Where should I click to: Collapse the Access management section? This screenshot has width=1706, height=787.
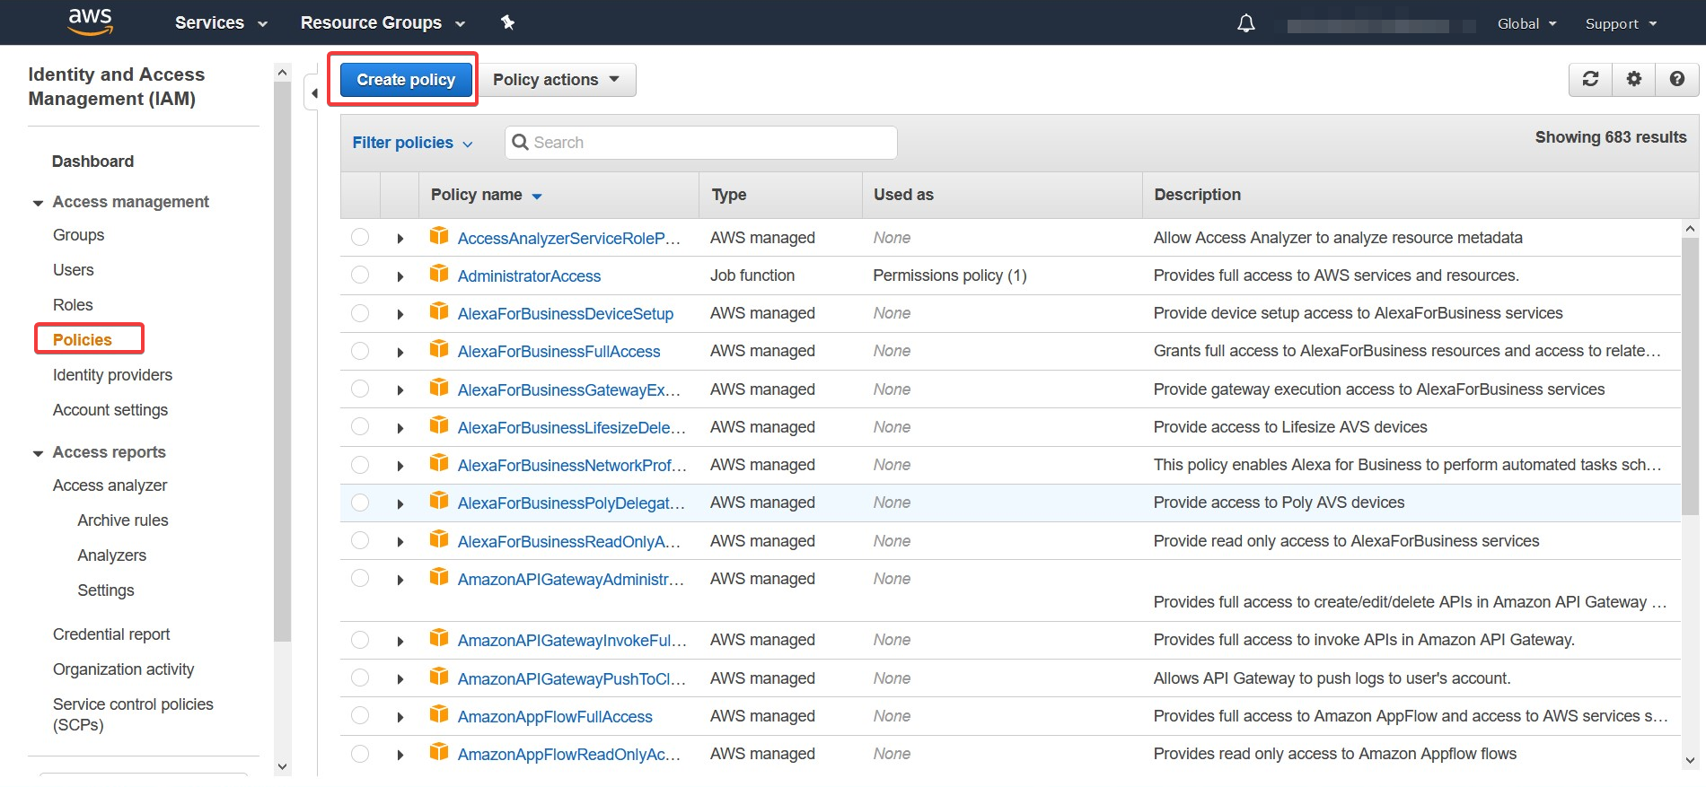pos(38,203)
